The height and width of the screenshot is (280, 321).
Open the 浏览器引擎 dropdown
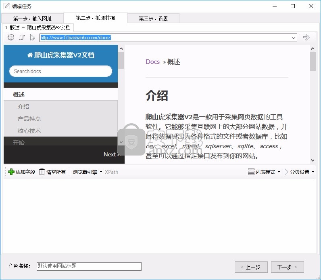tap(88, 172)
